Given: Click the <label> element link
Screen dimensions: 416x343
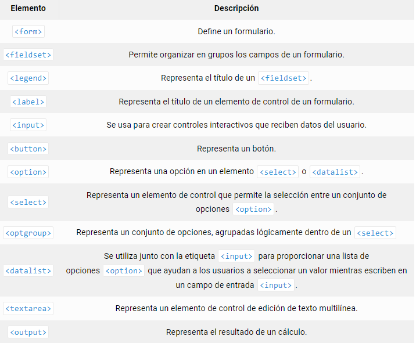Looking at the screenshot, I should click(28, 102).
